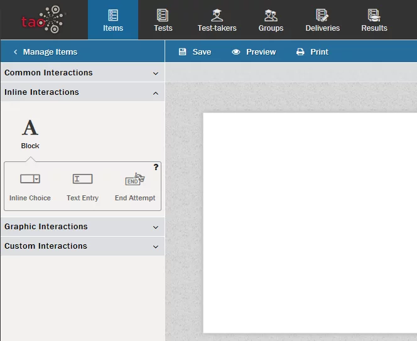
Task: Open the Tests tab
Action: tap(163, 20)
